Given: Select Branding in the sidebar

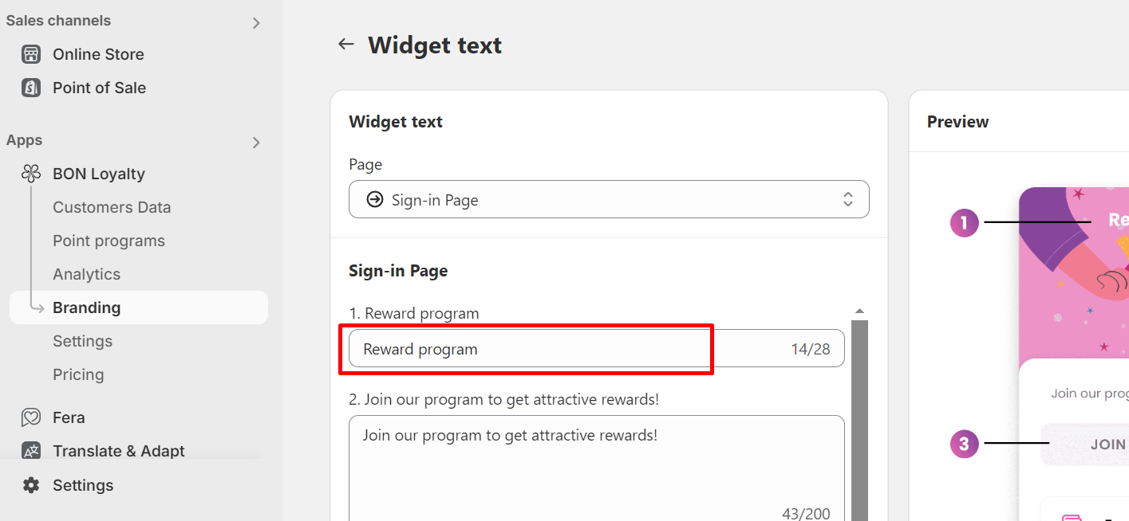Looking at the screenshot, I should 86,308.
